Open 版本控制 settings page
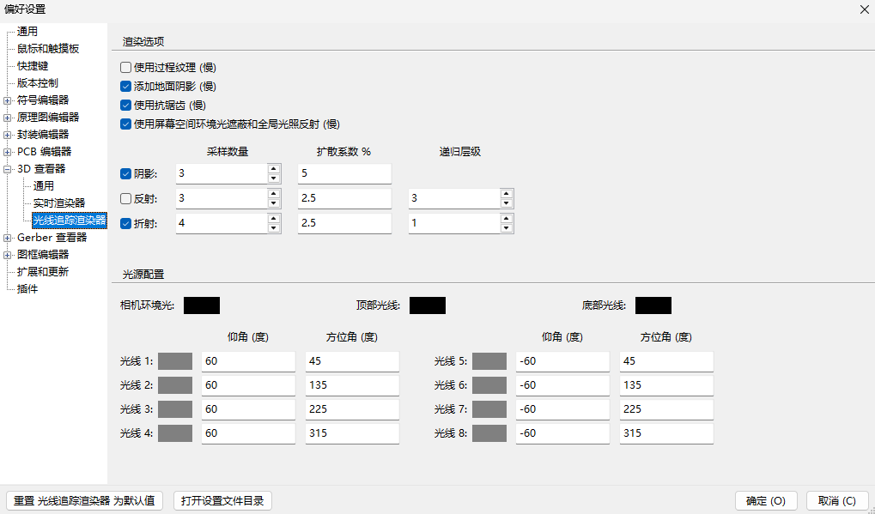875x514 pixels. [38, 83]
